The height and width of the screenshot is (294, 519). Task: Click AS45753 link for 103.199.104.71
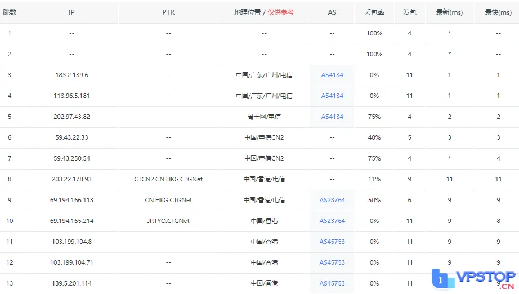pos(332,262)
